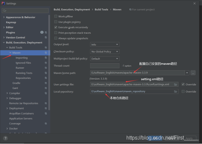
Task: Expand the Compiler node
Action: [x=7, y=93]
